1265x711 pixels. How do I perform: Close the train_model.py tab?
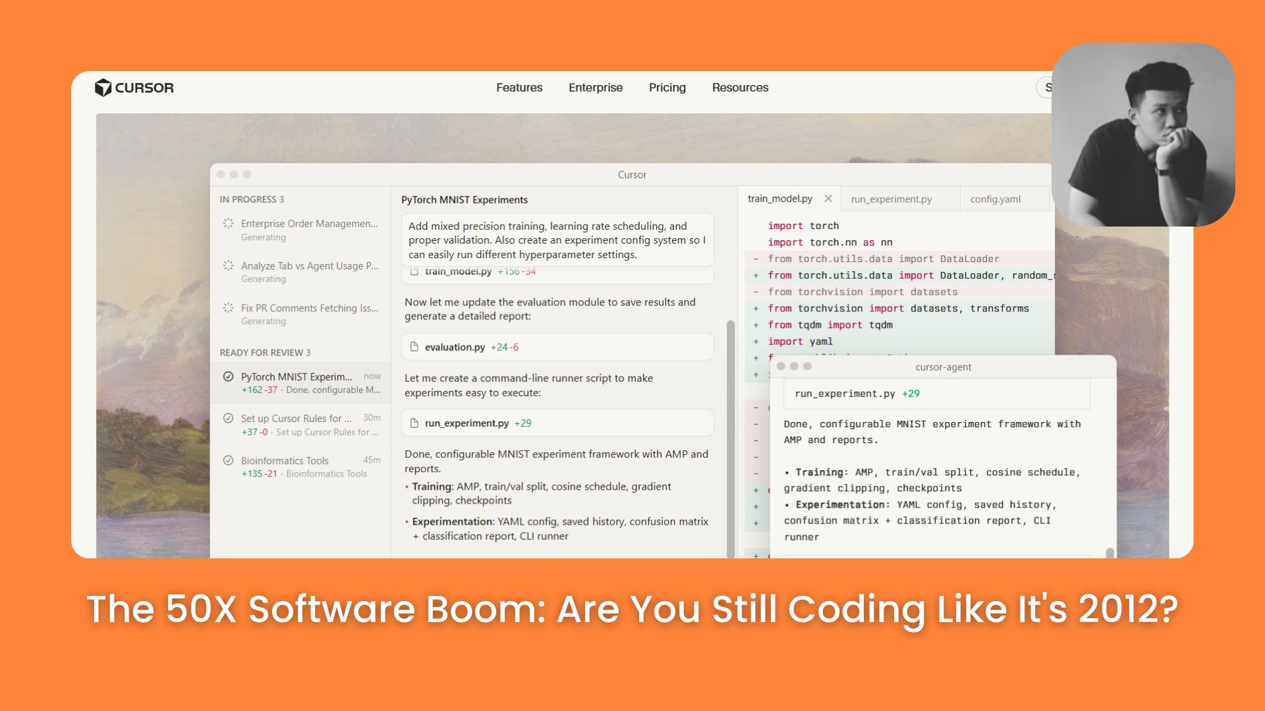pyautogui.click(x=828, y=199)
